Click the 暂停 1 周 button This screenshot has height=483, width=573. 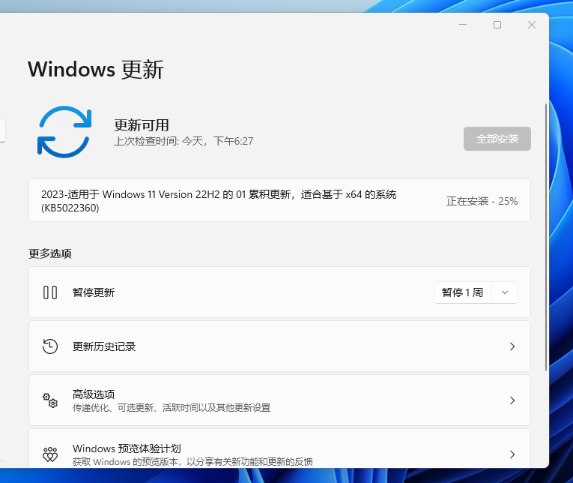[x=463, y=292]
